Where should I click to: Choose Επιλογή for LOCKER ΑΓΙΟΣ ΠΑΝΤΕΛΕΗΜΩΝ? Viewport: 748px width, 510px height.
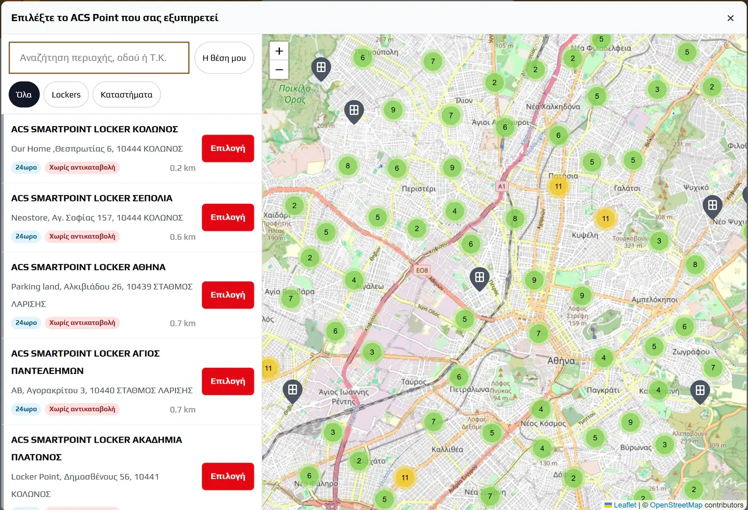228,381
